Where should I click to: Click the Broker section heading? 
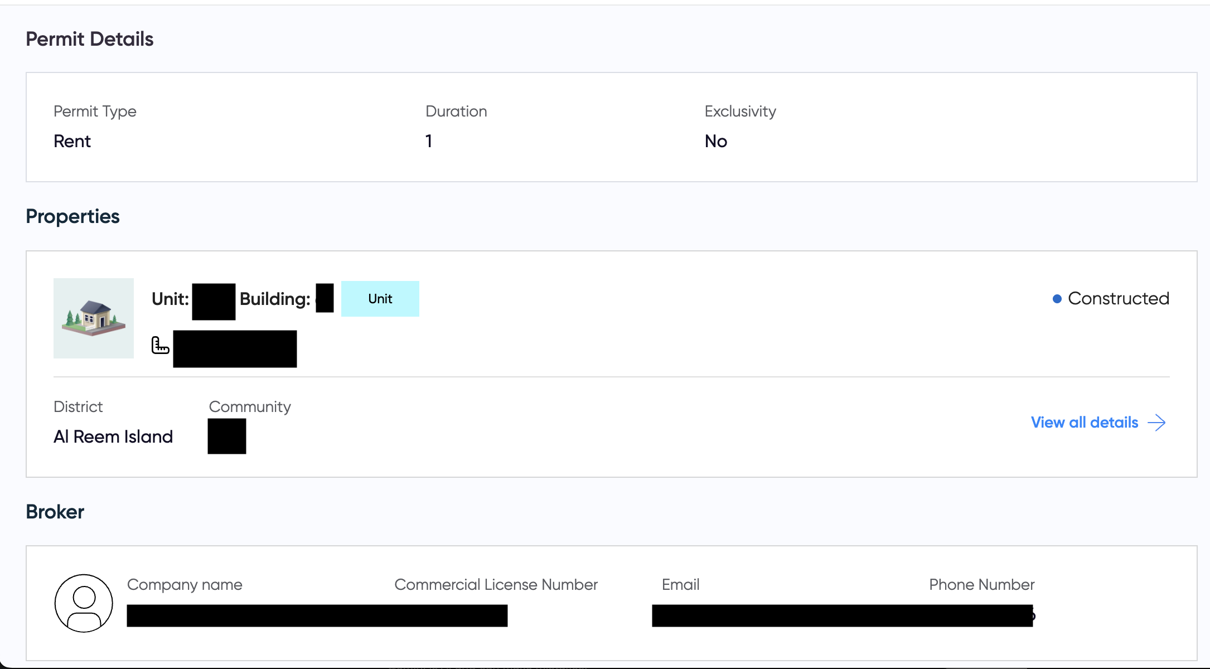click(55, 512)
